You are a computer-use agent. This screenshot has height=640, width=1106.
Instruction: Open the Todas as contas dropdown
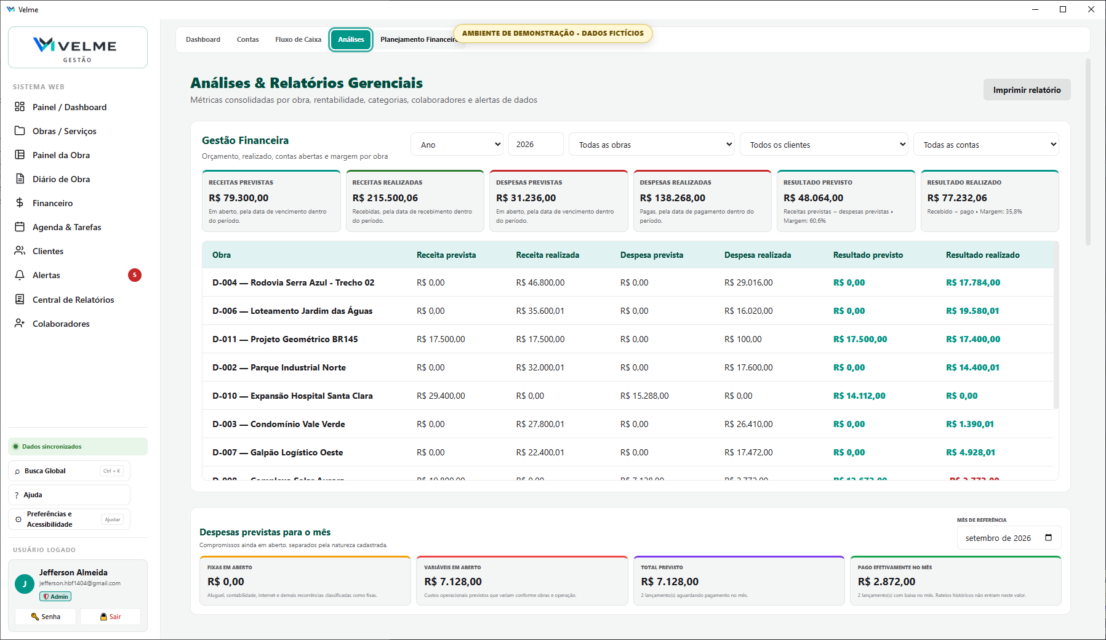[x=986, y=145]
